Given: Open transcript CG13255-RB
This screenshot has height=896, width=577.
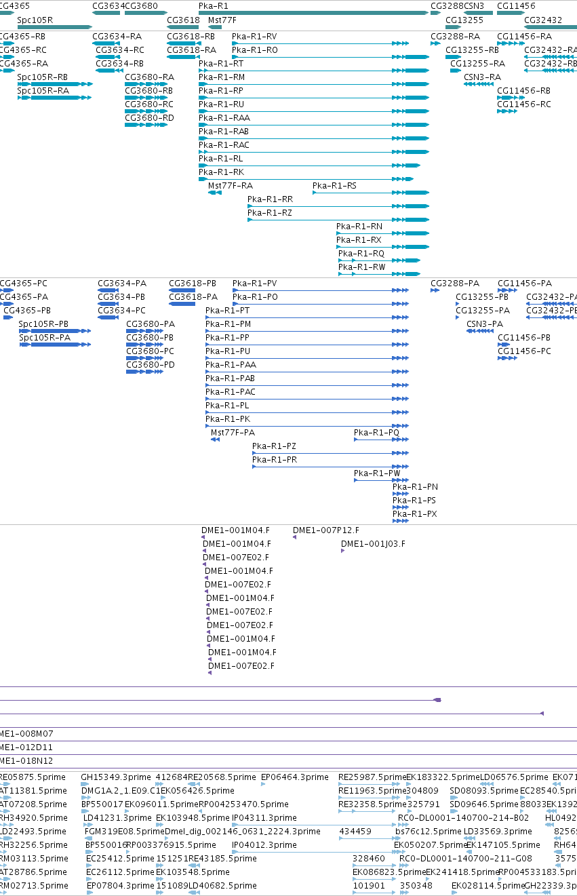Looking at the screenshot, I should (x=472, y=50).
